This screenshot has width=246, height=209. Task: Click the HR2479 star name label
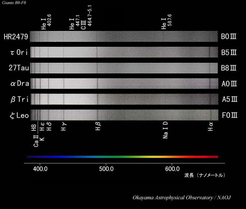click(x=16, y=37)
